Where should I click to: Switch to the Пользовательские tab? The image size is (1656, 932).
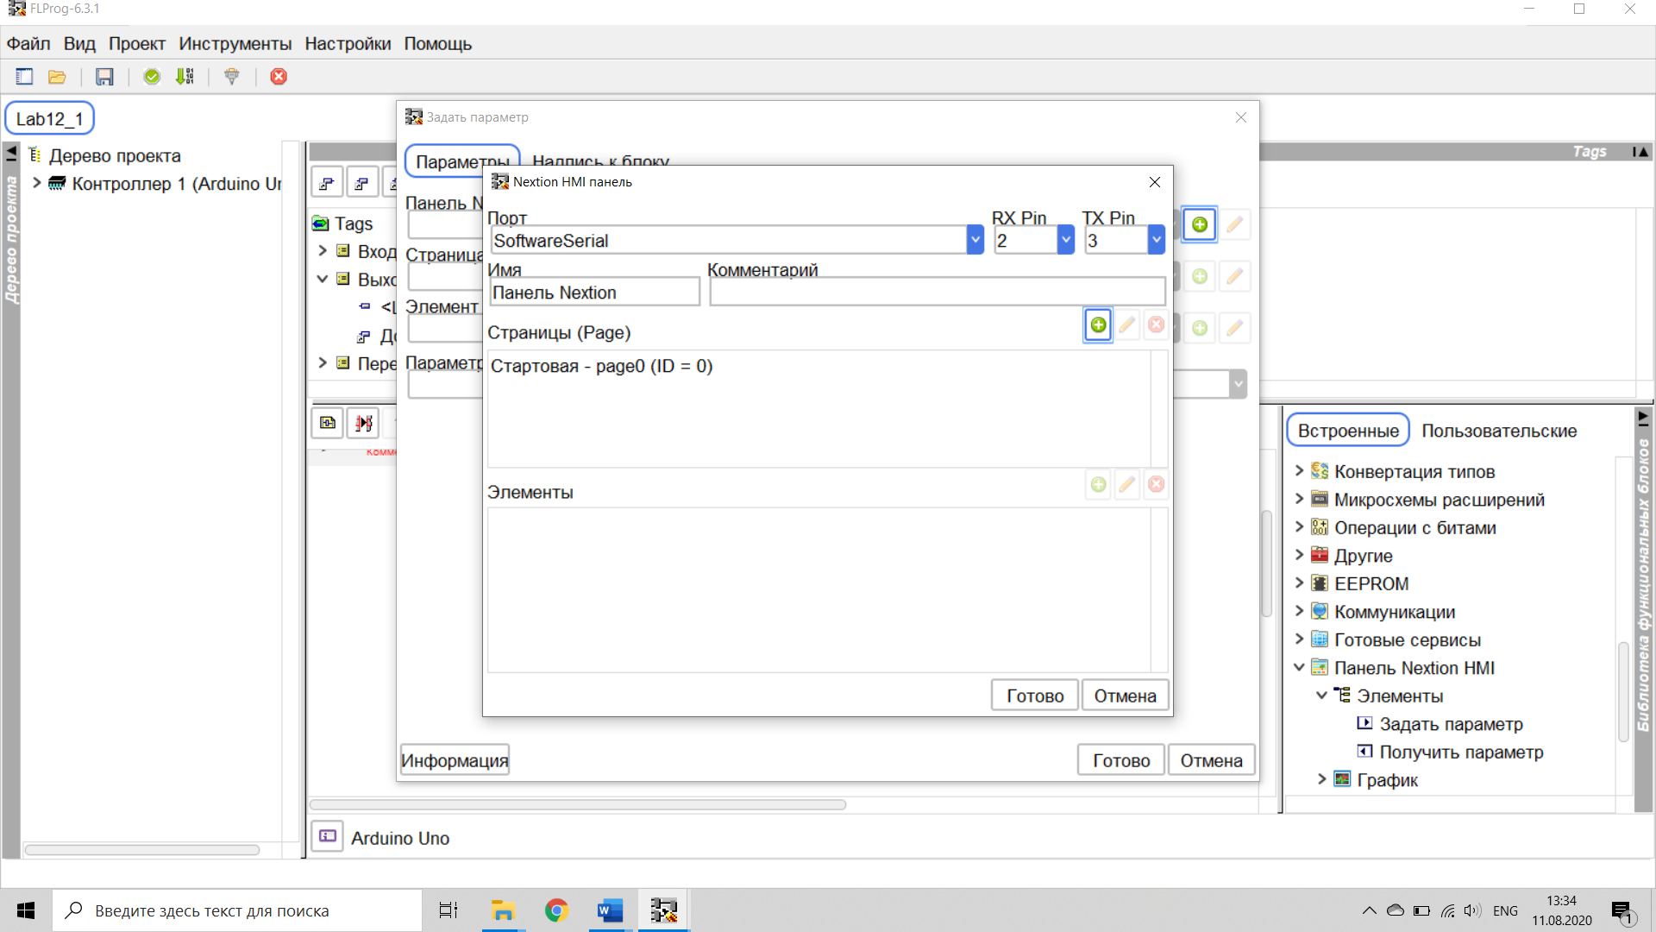1499,431
